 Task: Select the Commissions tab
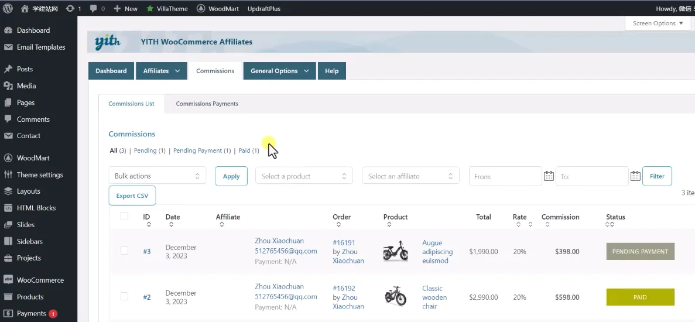click(x=215, y=71)
